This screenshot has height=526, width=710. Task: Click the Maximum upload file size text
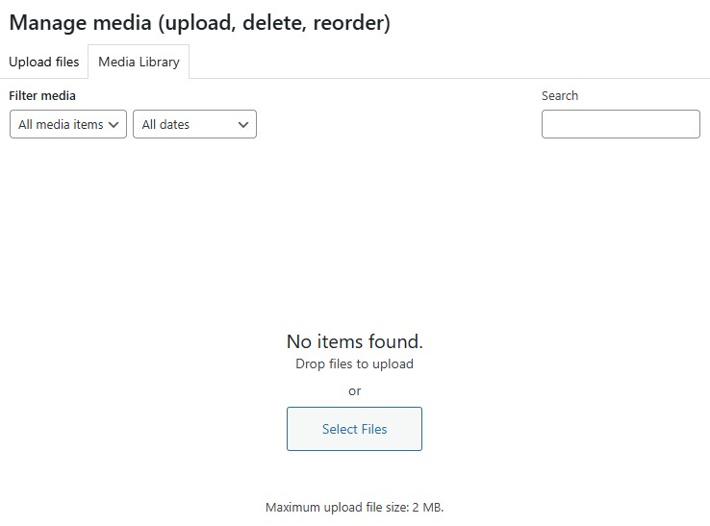pos(354,507)
